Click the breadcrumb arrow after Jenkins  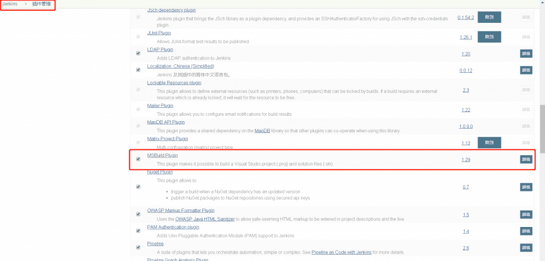tap(26, 4)
